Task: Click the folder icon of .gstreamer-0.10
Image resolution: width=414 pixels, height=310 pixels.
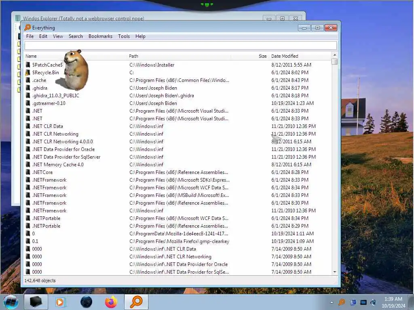Action: click(28, 103)
